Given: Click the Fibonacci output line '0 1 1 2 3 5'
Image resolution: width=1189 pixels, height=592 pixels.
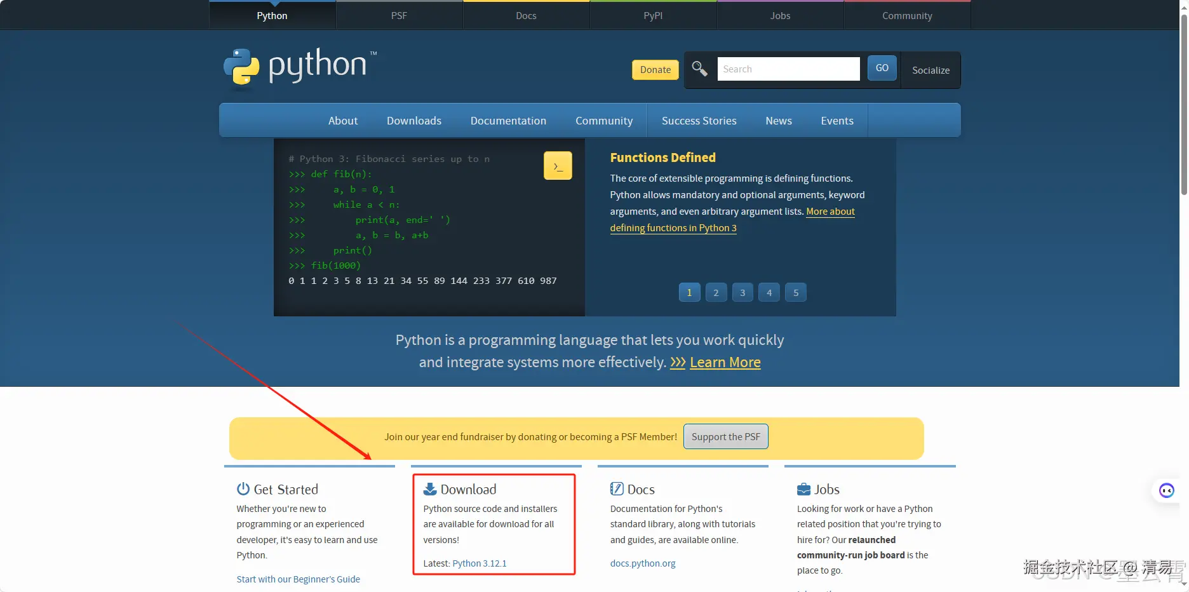Looking at the screenshot, I should coord(422,281).
